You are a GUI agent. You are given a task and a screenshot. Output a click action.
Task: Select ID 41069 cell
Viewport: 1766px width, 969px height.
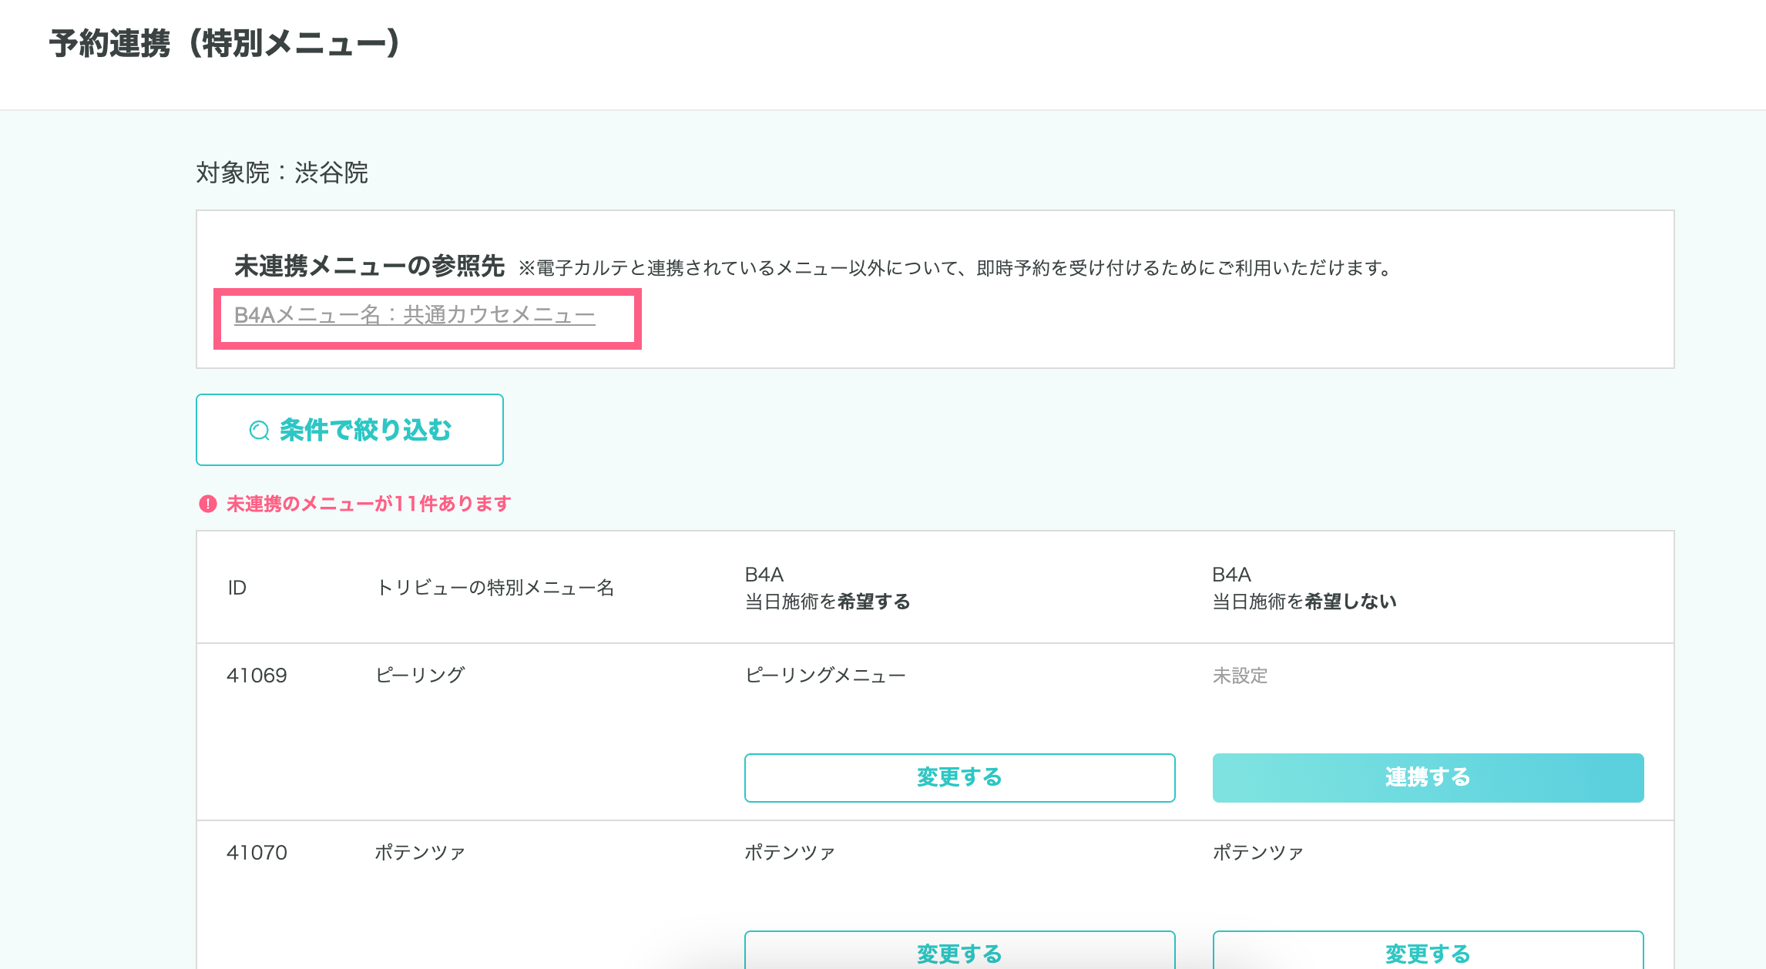pos(257,676)
